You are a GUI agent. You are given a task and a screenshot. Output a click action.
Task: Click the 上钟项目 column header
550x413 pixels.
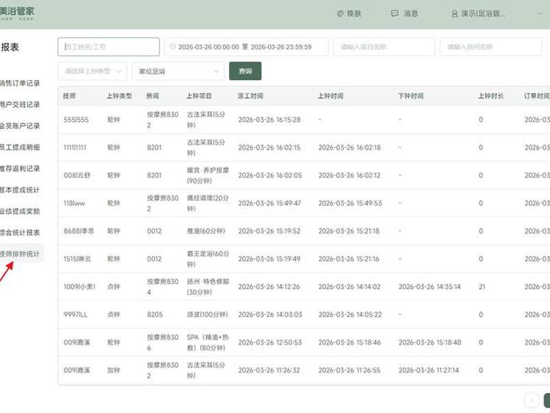pyautogui.click(x=199, y=96)
